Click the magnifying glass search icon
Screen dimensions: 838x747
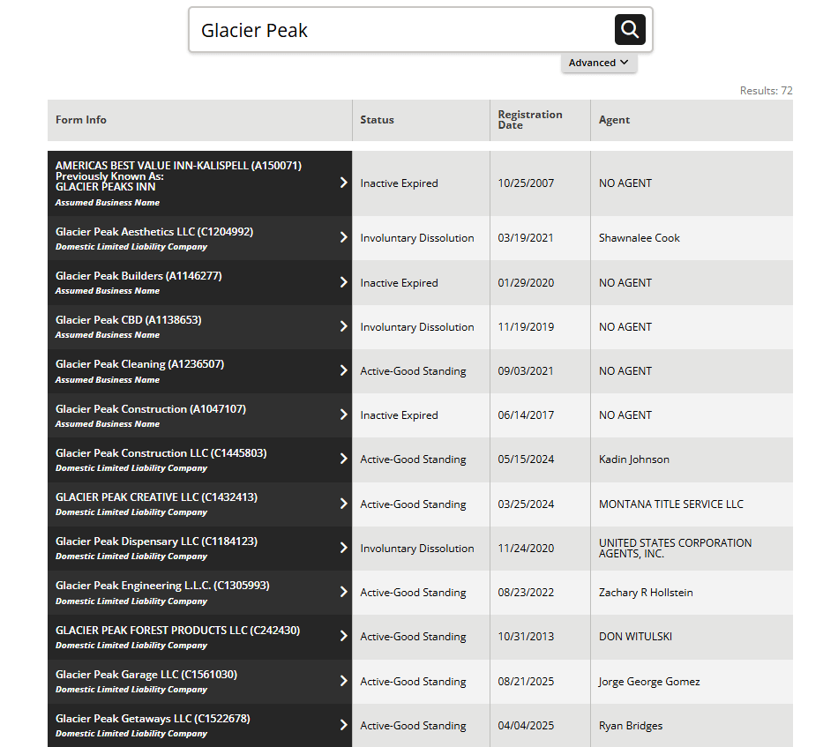[x=629, y=30]
